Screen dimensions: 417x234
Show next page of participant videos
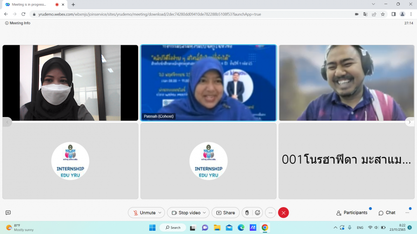click(410, 122)
